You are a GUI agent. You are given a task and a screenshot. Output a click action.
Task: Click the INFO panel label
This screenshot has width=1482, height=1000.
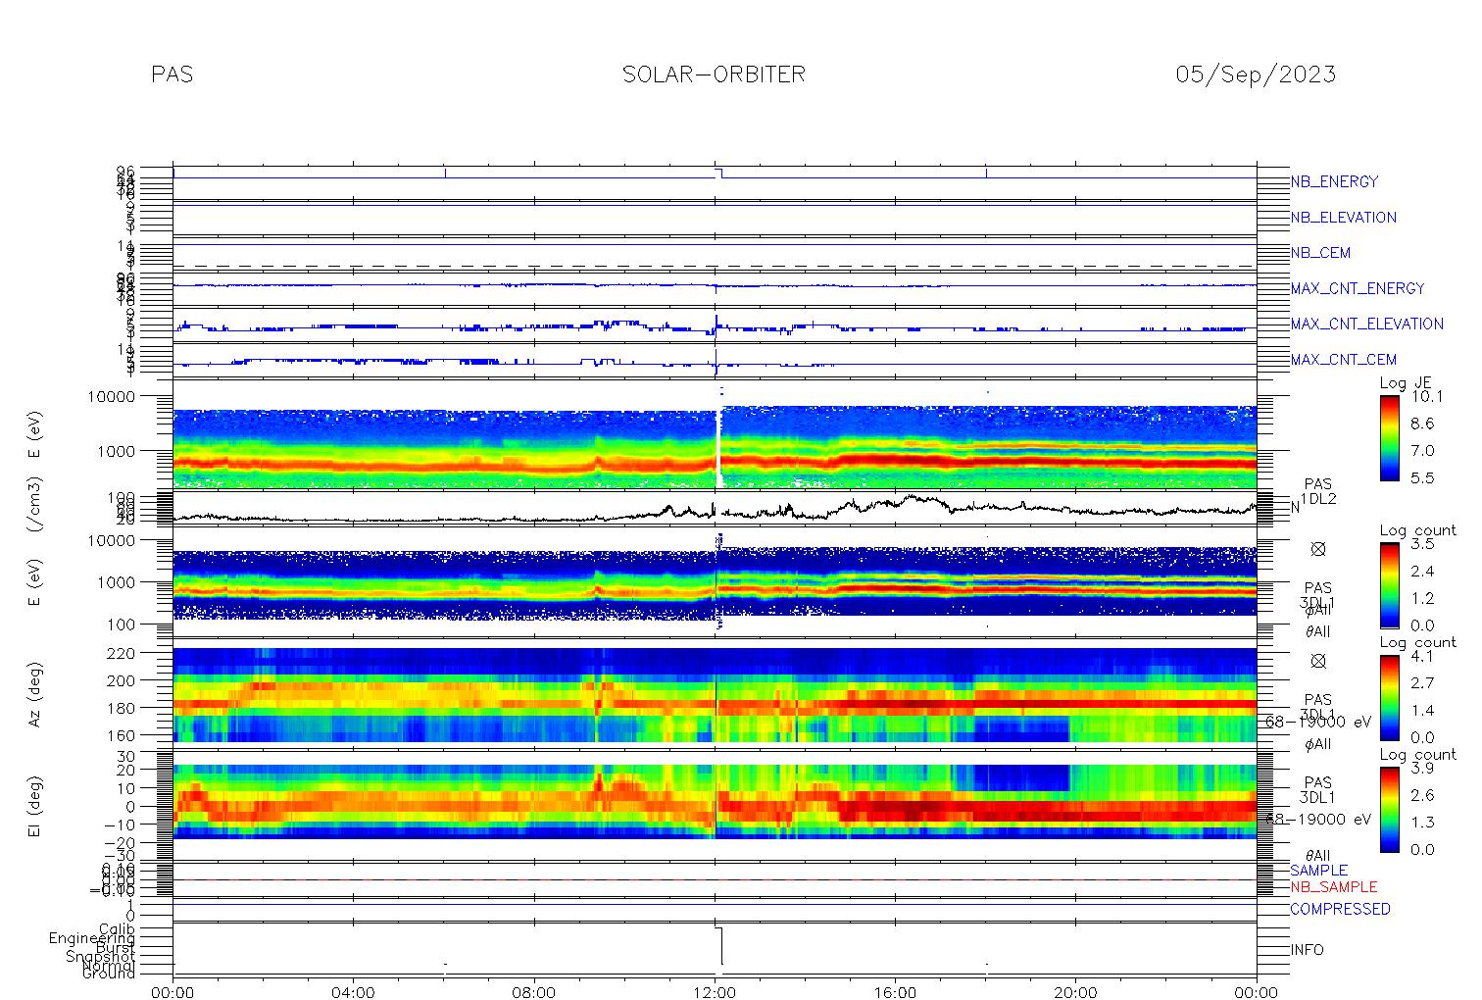[1307, 950]
